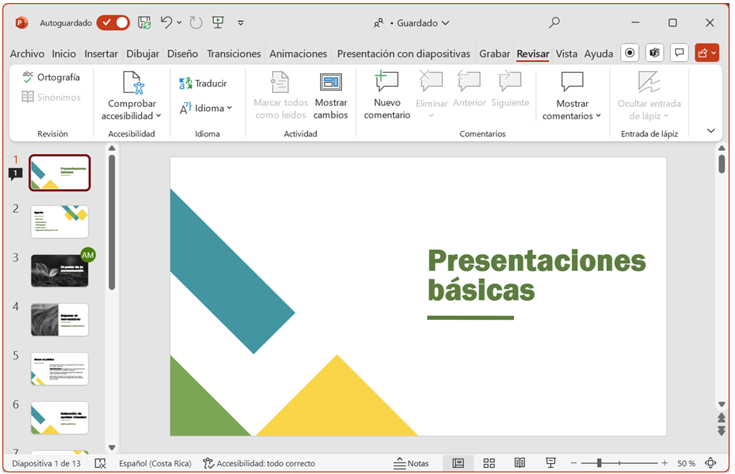Screen dimensions: 735x474
Task: Click the zoom slider handle
Action: [x=599, y=463]
